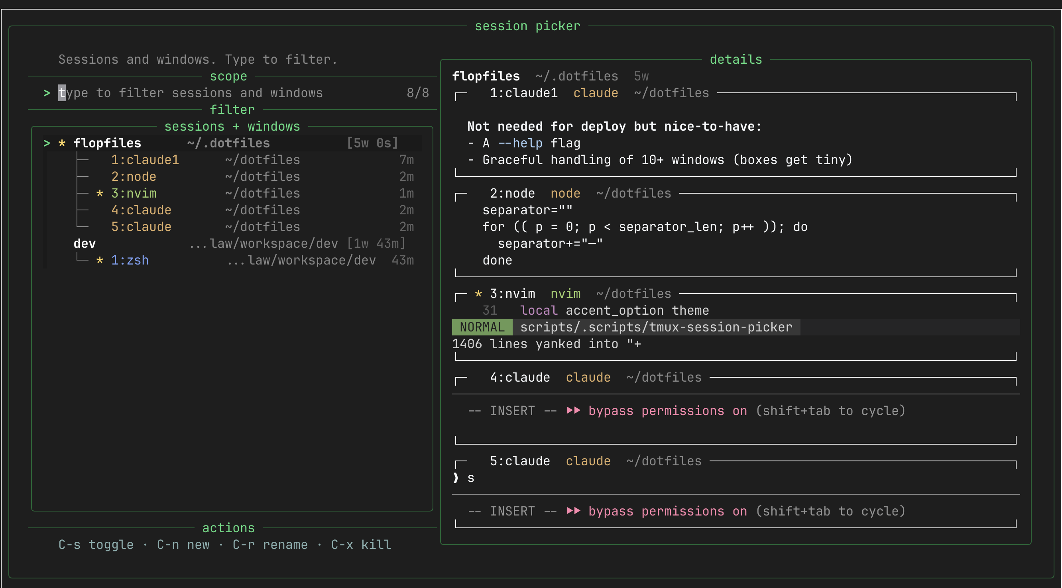The image size is (1062, 588).
Task: Click the green NORMAL mode badge in nvim preview
Action: click(481, 327)
